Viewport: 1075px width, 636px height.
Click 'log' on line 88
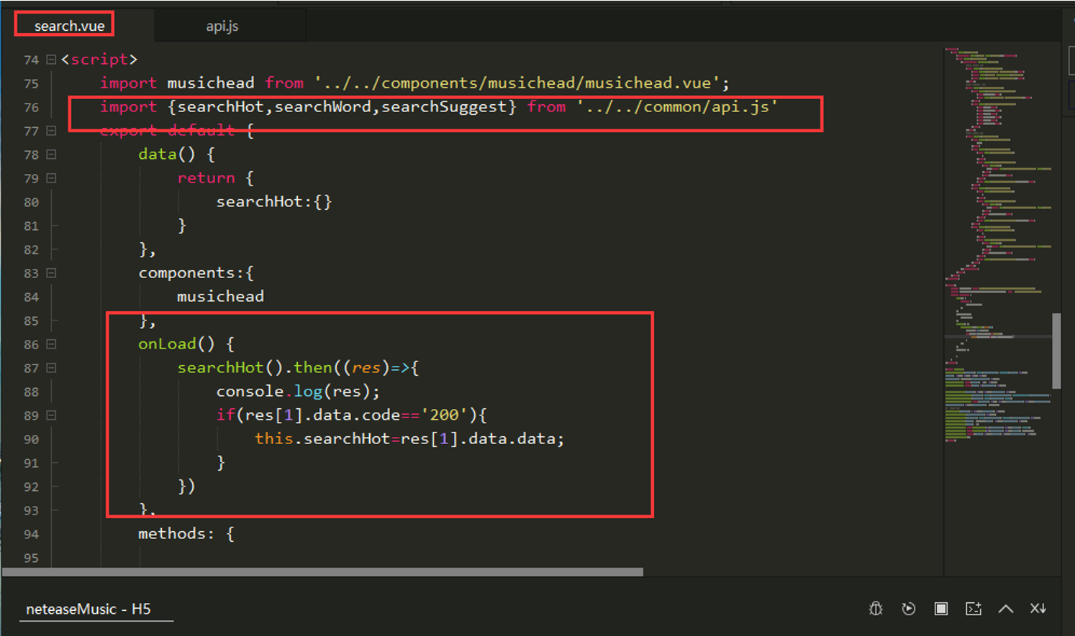[x=308, y=392]
